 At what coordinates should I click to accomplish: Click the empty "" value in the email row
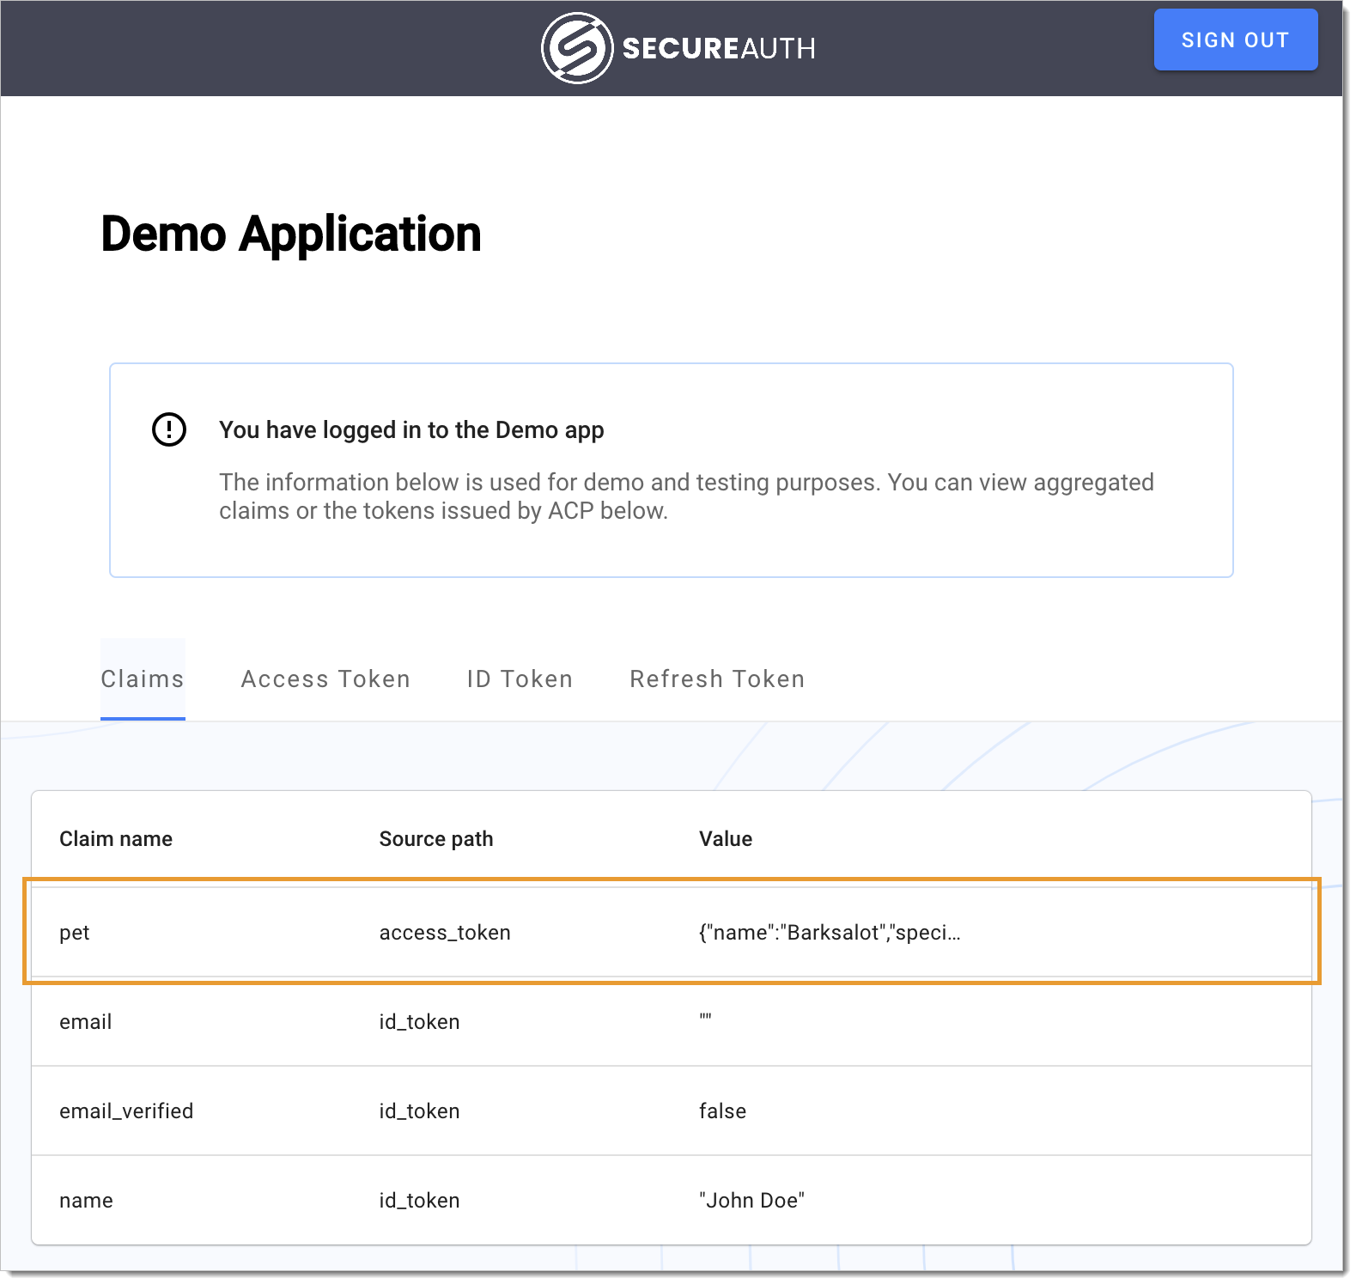(x=706, y=1018)
